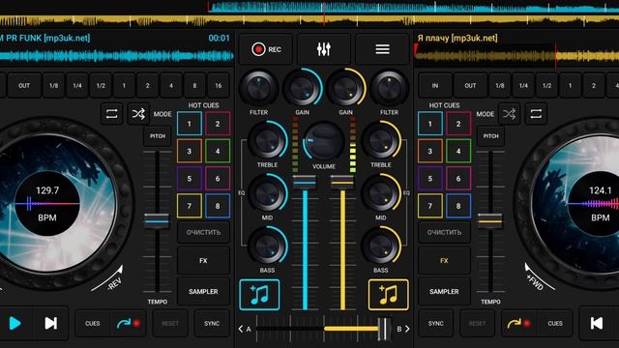This screenshot has height=348, width=619.
Task: Add music to deck A (blue icon)
Action: coord(259,295)
